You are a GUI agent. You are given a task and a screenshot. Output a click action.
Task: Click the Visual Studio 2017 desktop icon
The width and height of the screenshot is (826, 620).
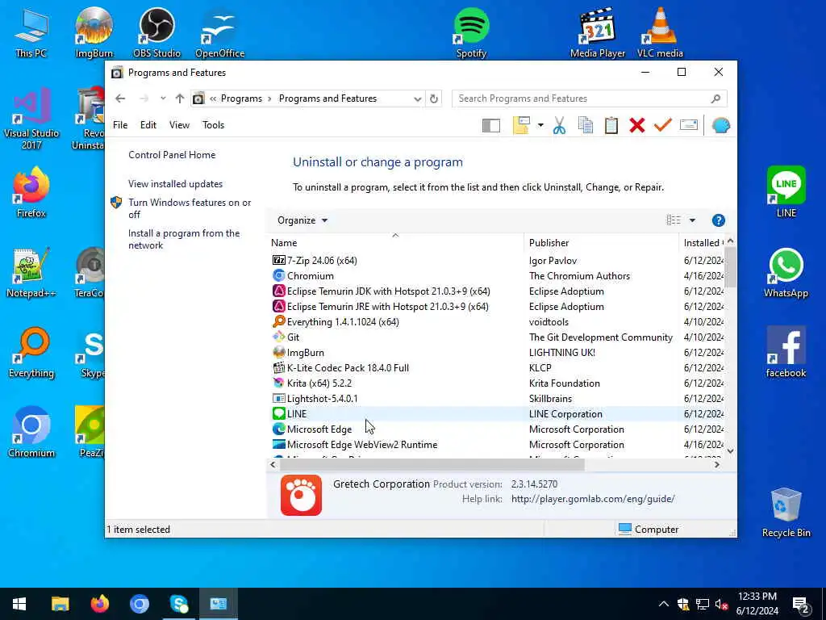[31, 119]
